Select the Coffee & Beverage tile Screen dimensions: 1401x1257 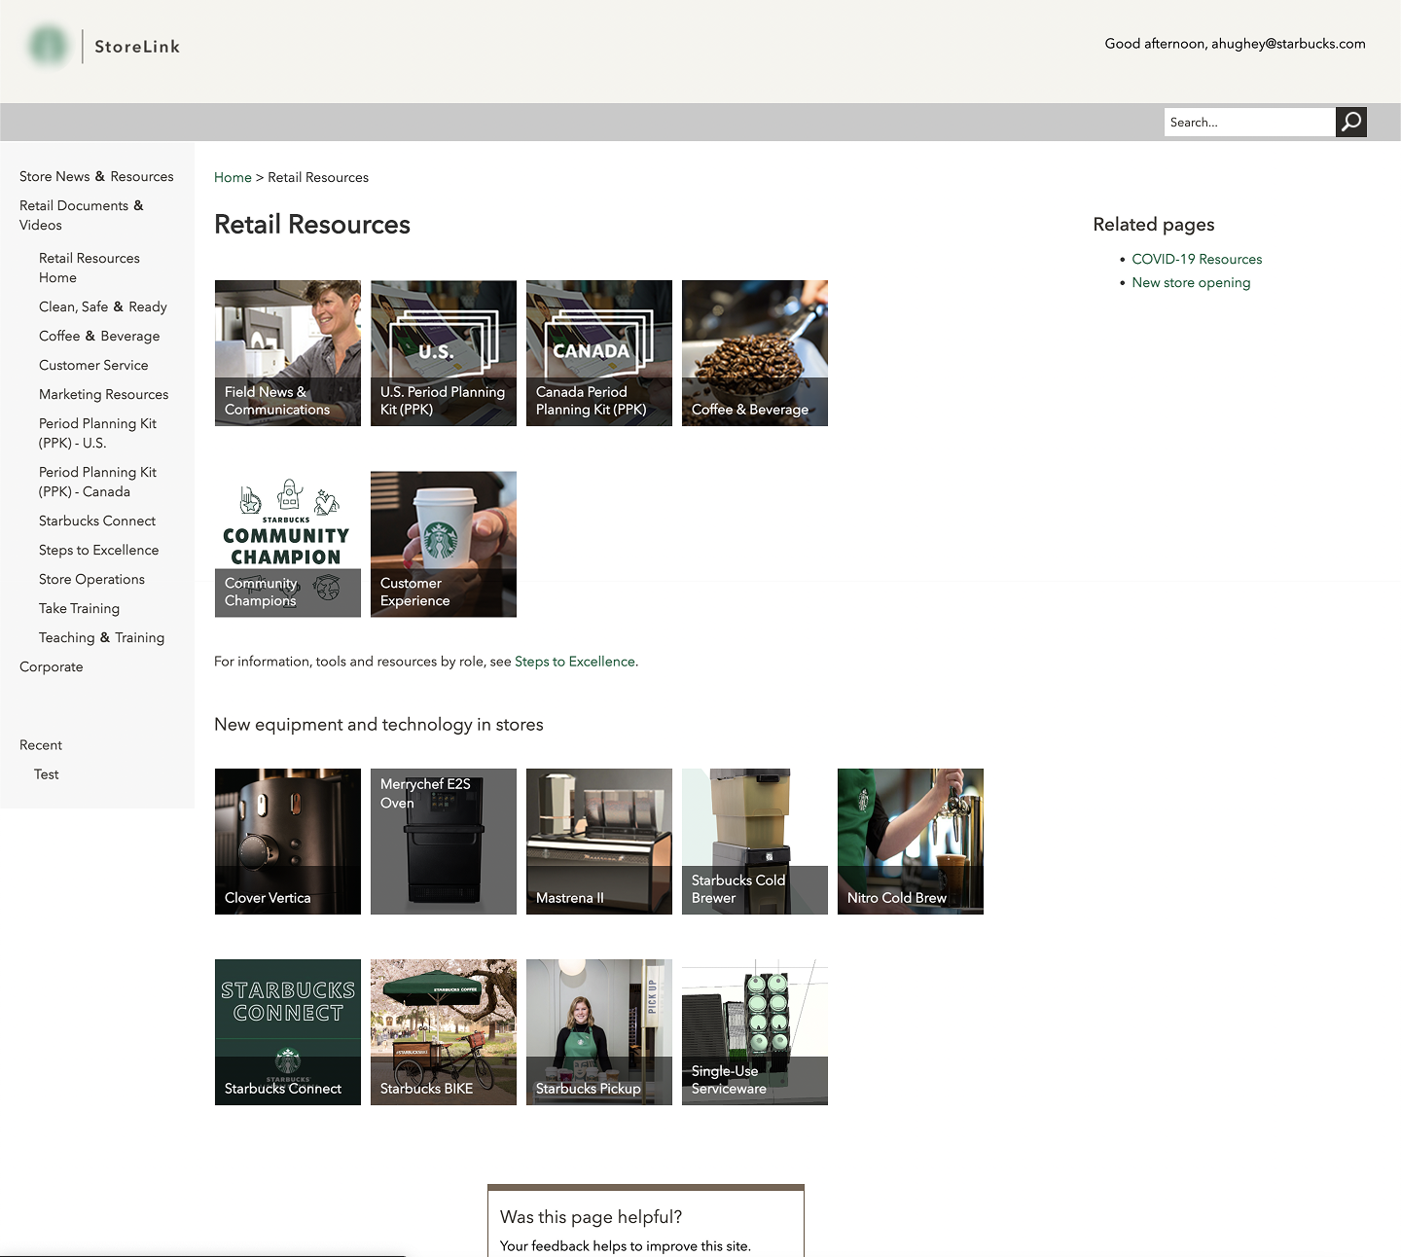pyautogui.click(x=754, y=352)
